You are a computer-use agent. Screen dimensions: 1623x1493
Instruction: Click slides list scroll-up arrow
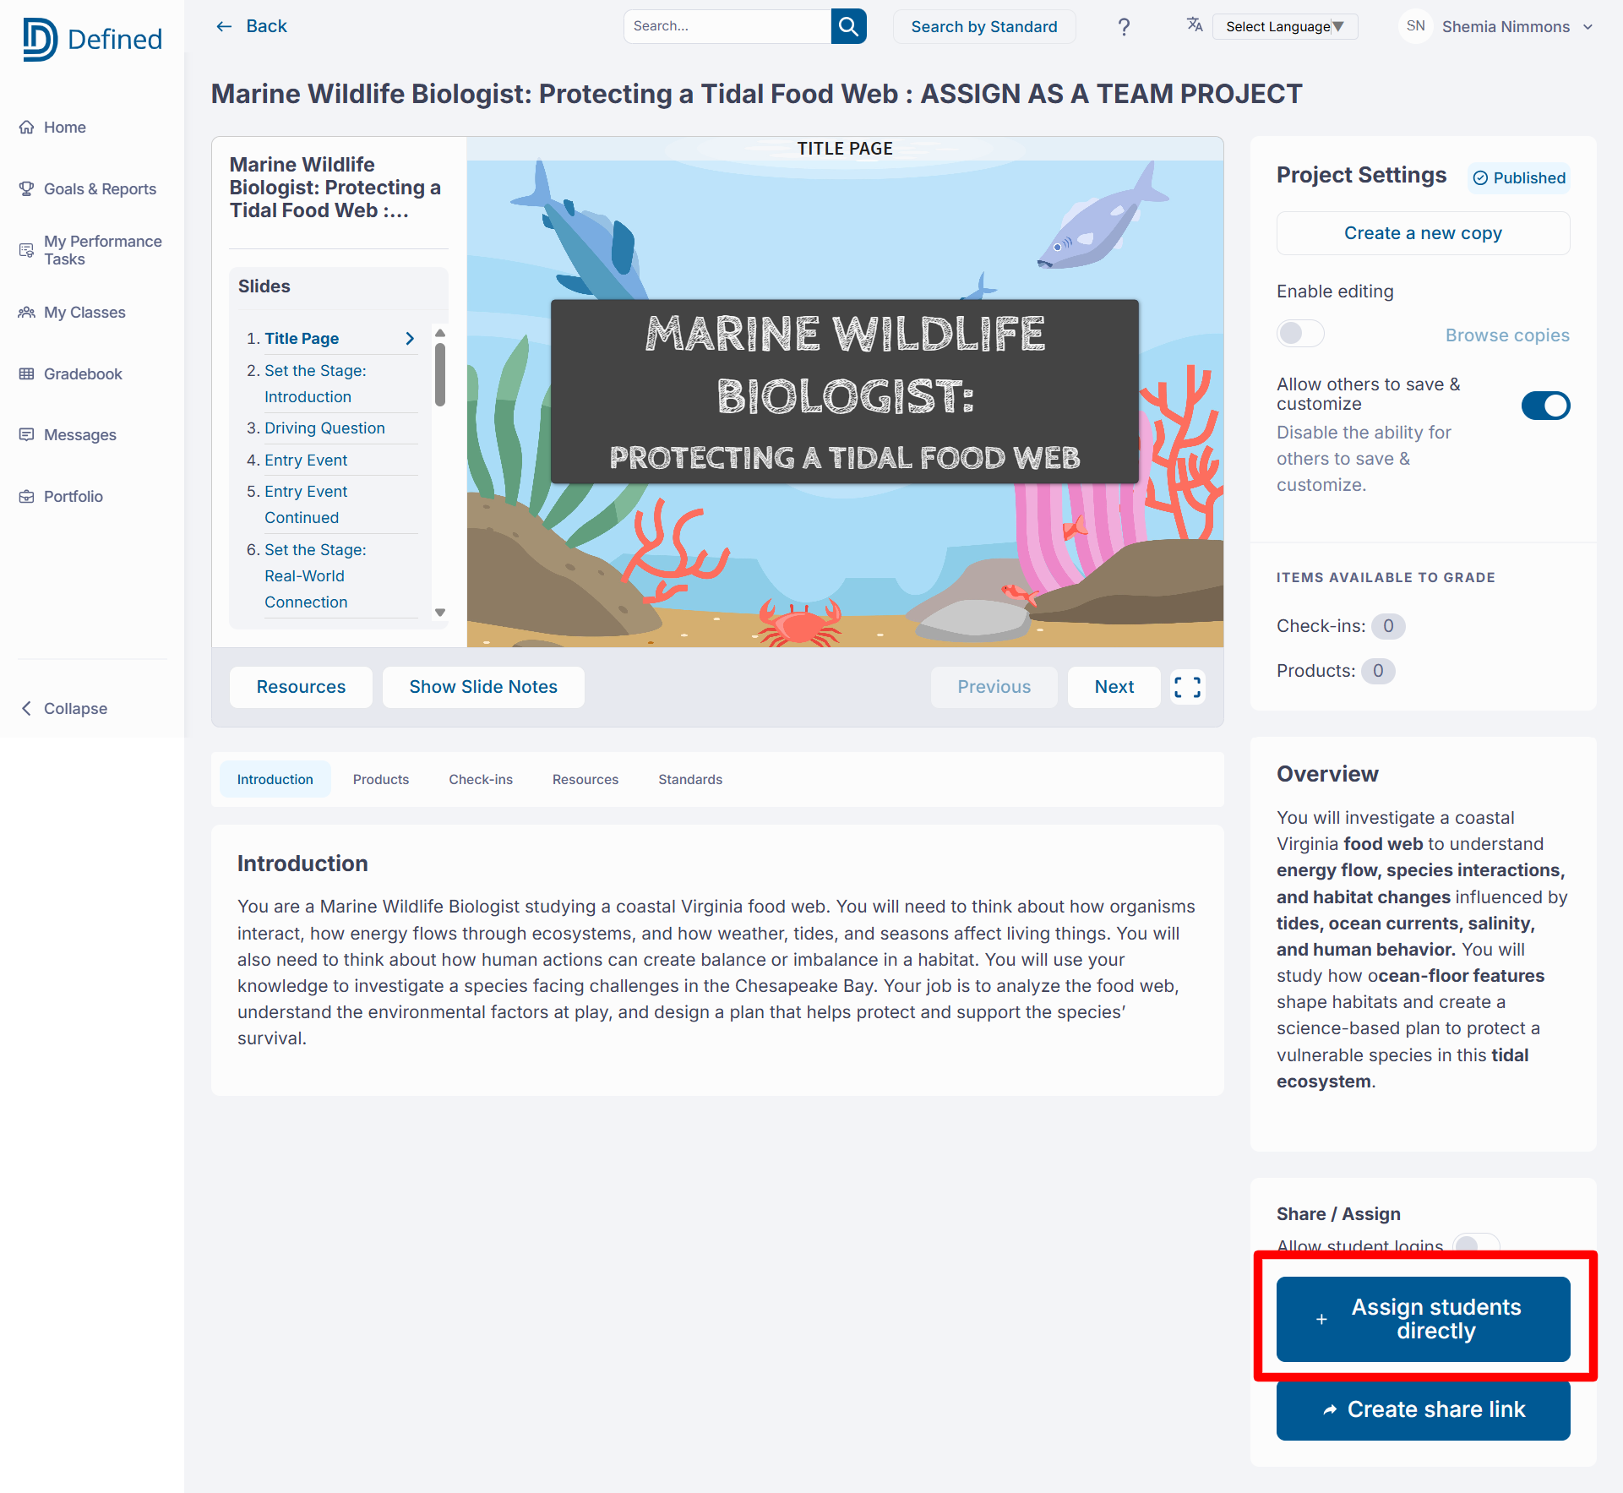tap(440, 333)
